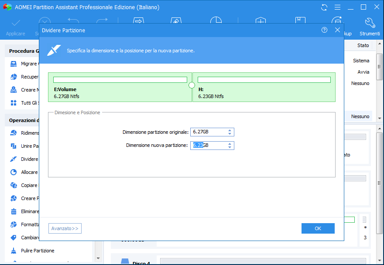Click the Cambiare label tag icon
This screenshot has height=265, width=384.
(14, 238)
